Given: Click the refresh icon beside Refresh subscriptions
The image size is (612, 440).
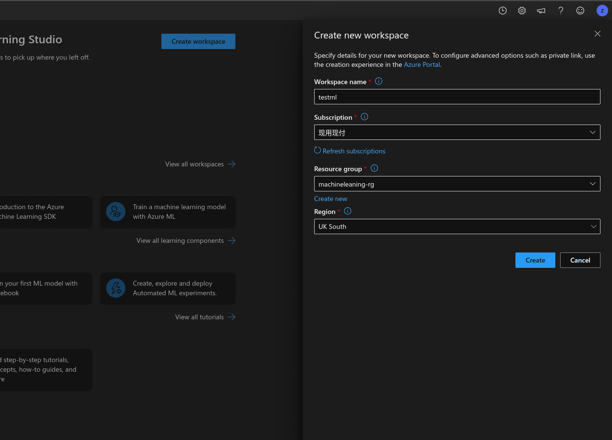Looking at the screenshot, I should [318, 151].
